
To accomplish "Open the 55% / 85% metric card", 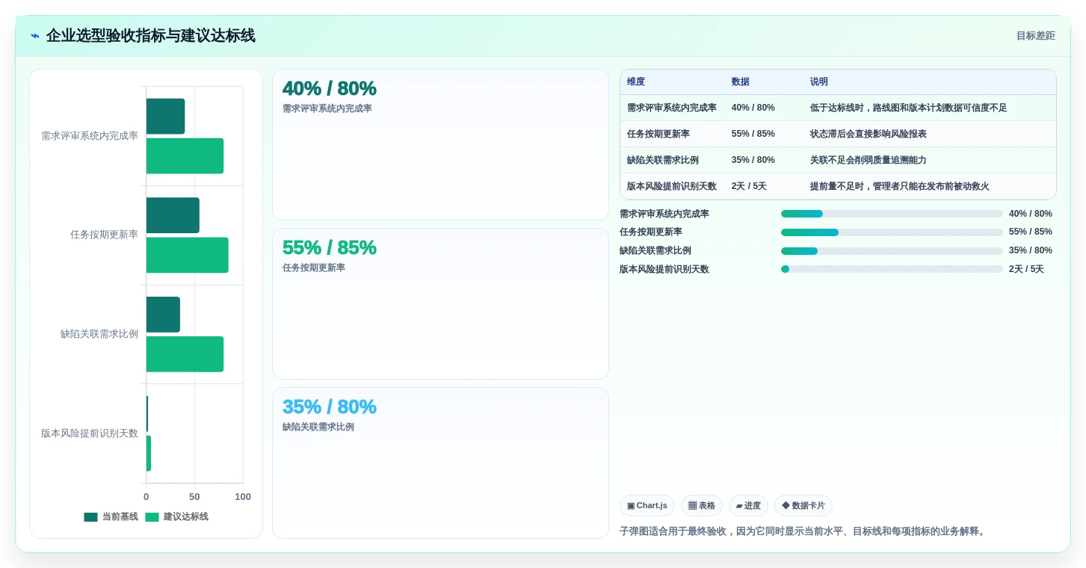I will [x=440, y=304].
